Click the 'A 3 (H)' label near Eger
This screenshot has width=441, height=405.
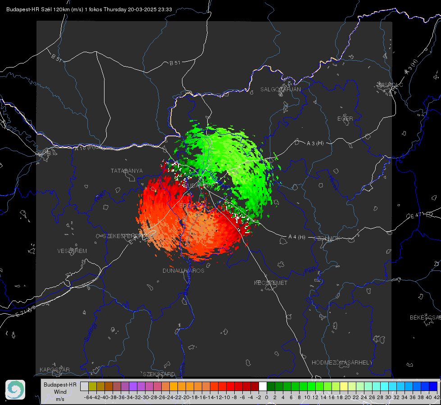[x=315, y=144]
